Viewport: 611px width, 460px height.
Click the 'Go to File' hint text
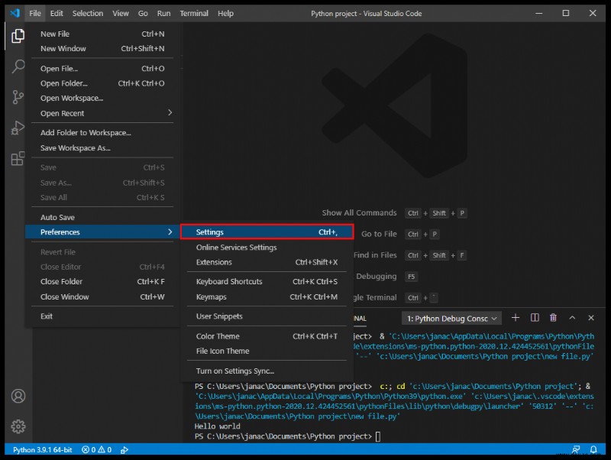click(379, 234)
